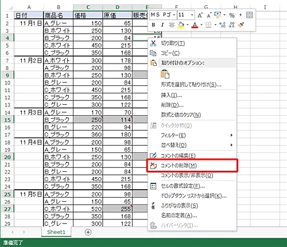Choose ドロップダウン リストから選択(K)...
Screen dimensions: 287x247
pos(192,196)
